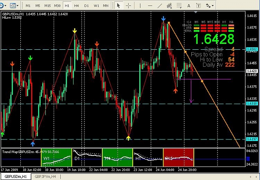Draw a vertical line tool
Viewport: 260px width, 180px height.
click(x=140, y=6)
